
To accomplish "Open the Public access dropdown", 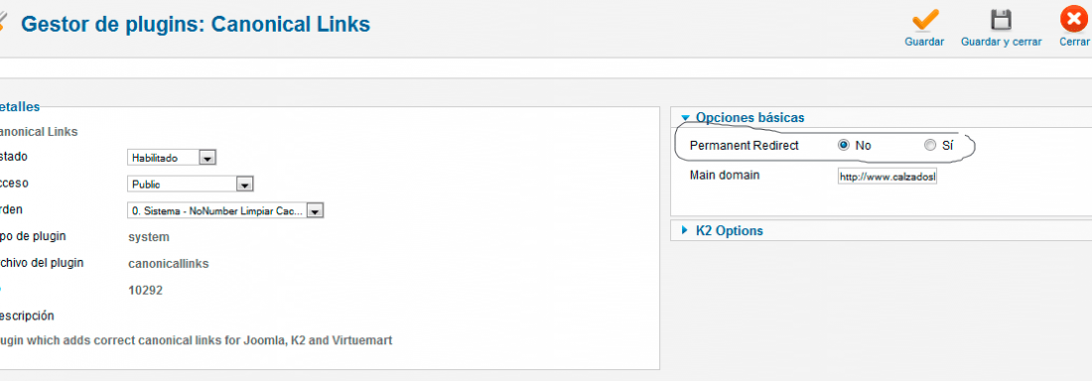I will pyautogui.click(x=191, y=184).
